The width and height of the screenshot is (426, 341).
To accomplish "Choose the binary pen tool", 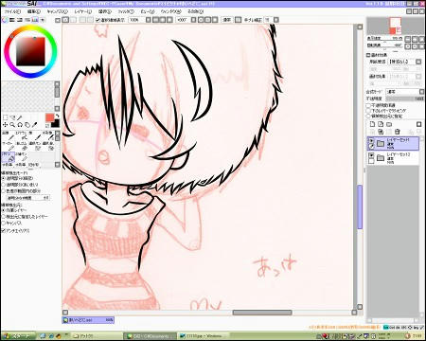I will (22, 157).
